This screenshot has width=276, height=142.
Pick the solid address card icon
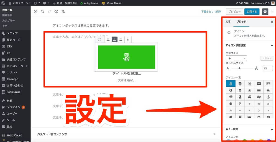(259, 84)
